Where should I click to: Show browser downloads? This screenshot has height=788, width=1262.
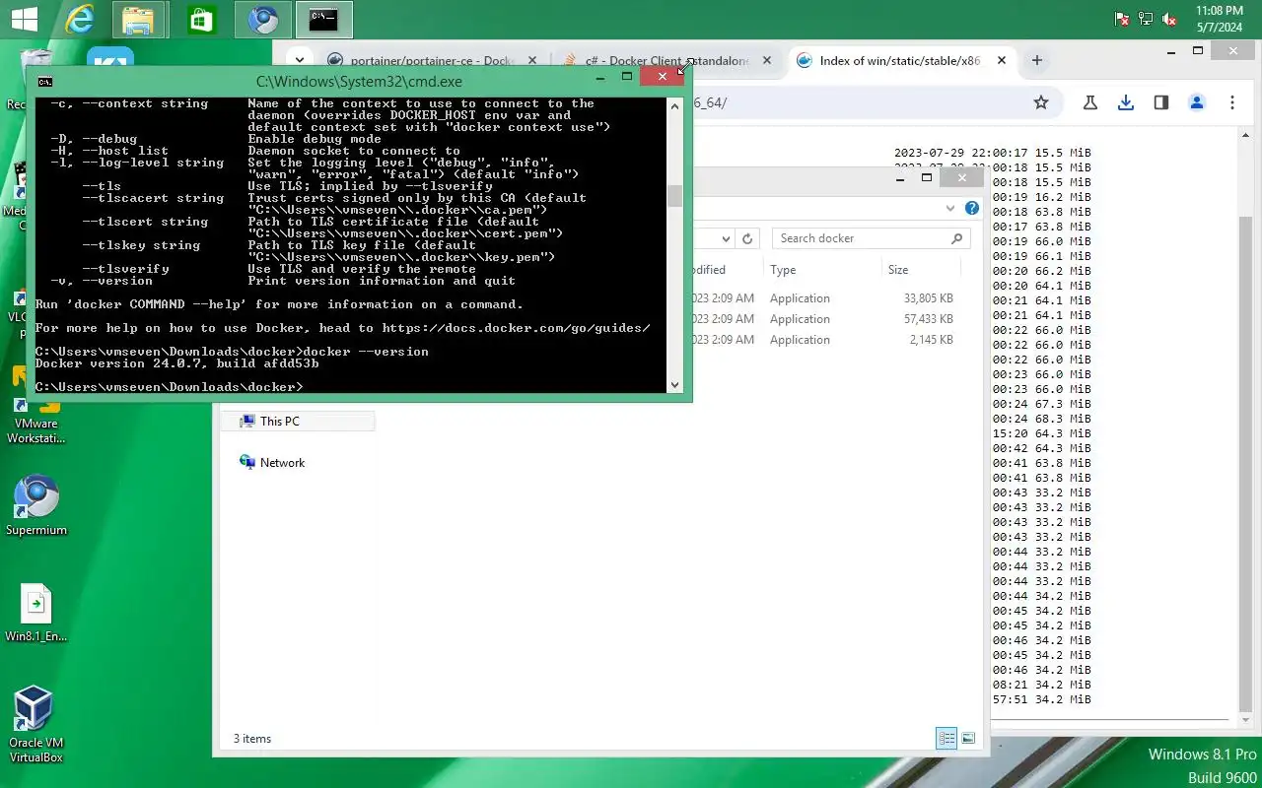(x=1126, y=102)
